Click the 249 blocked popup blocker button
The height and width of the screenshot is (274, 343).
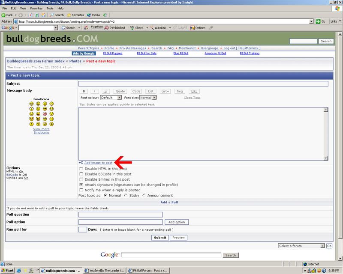(x=115, y=28)
